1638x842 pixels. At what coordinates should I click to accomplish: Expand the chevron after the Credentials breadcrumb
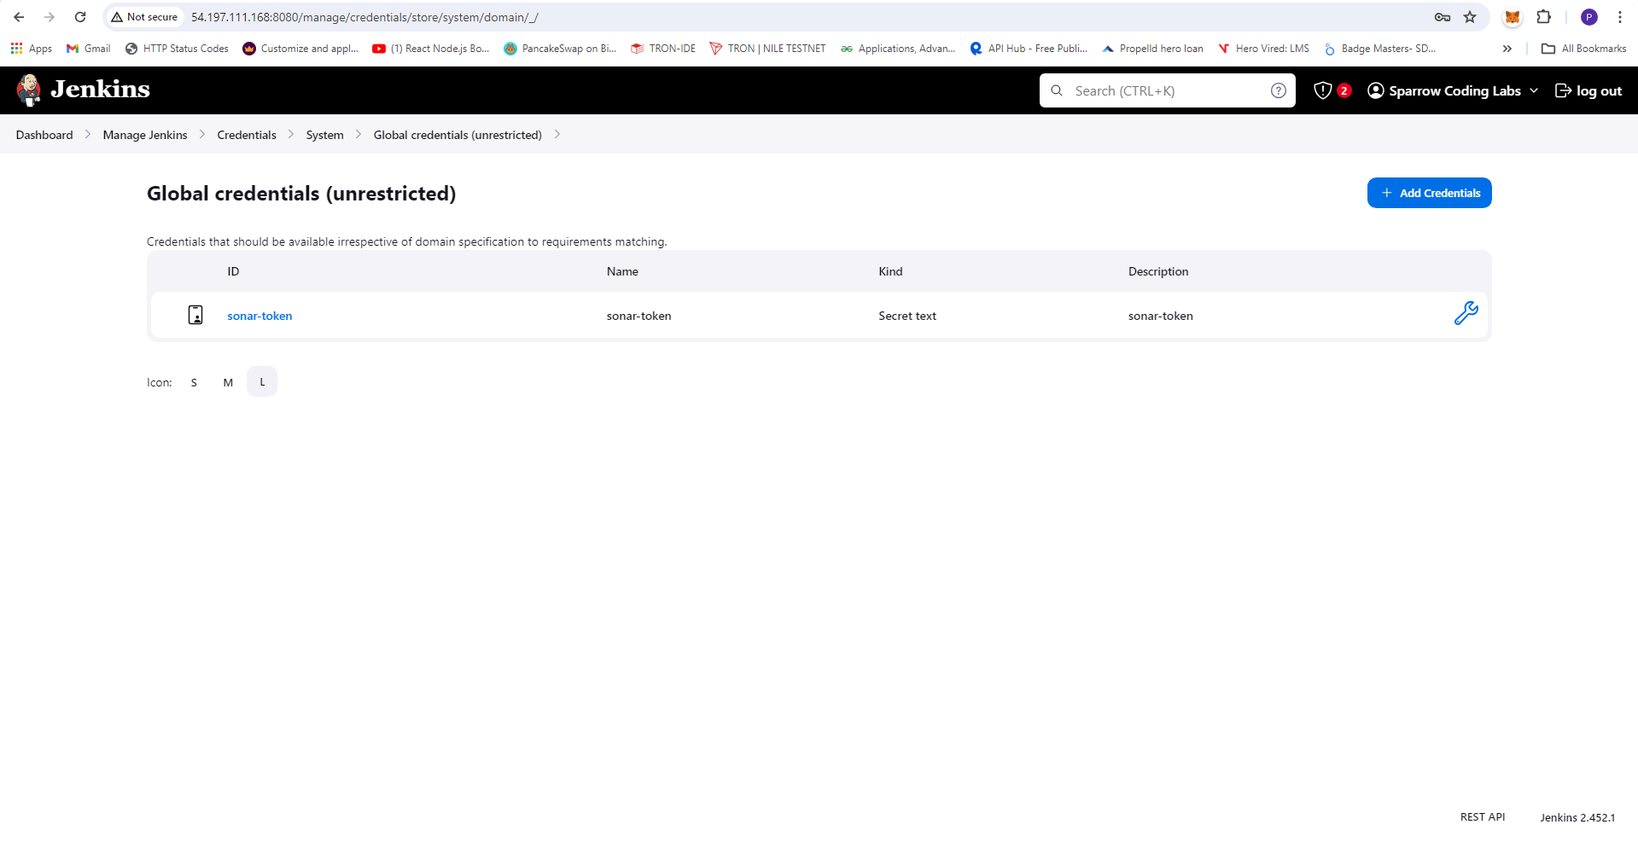[x=291, y=135]
